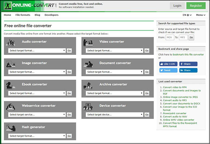
Task: Open the Blog nav item
Action: (x=37, y=15)
